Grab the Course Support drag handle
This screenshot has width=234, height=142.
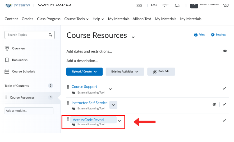point(68,87)
